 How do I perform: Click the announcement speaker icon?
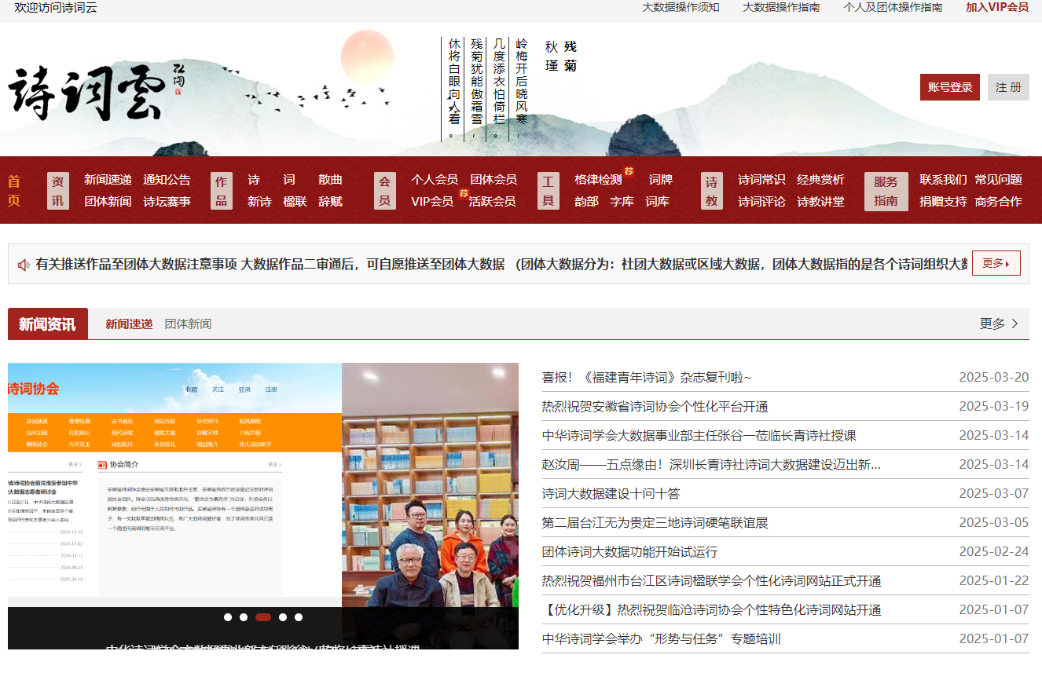pyautogui.click(x=23, y=263)
